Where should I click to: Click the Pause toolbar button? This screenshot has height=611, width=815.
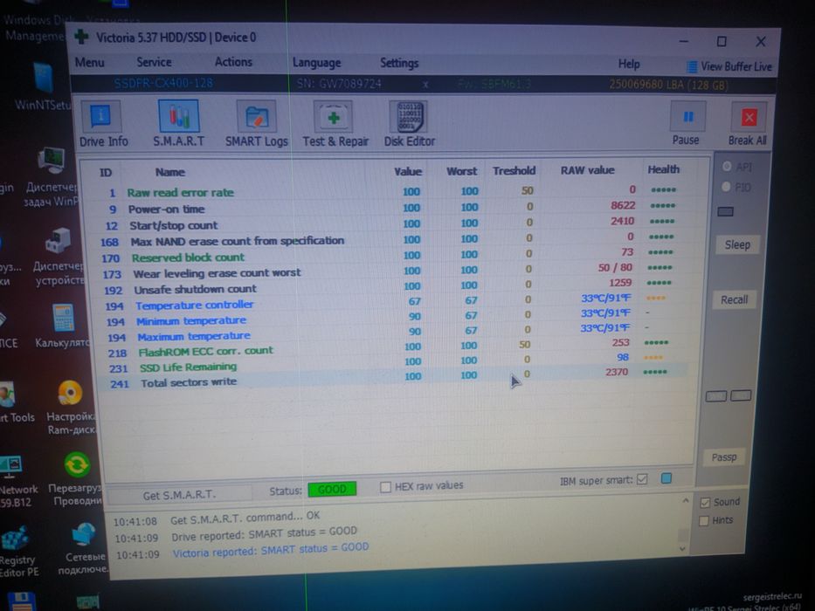click(x=686, y=124)
